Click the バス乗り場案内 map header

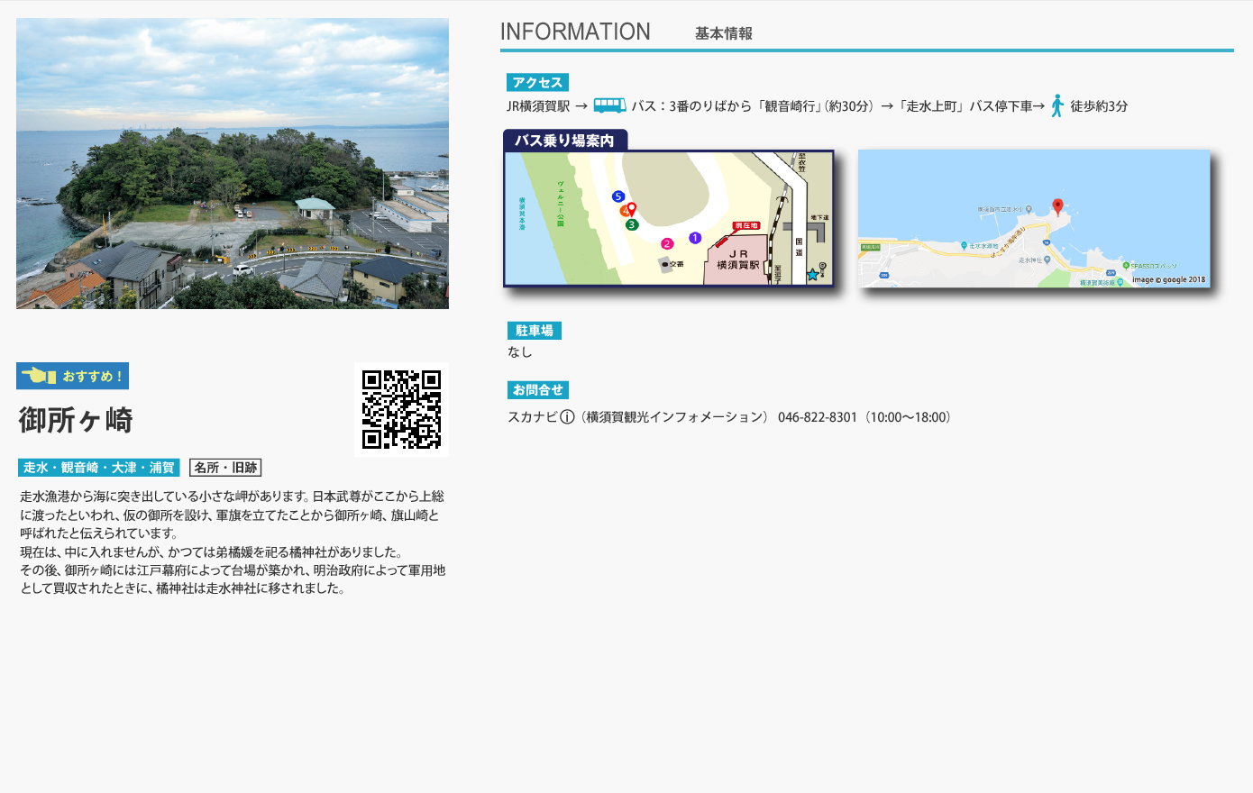click(x=564, y=141)
